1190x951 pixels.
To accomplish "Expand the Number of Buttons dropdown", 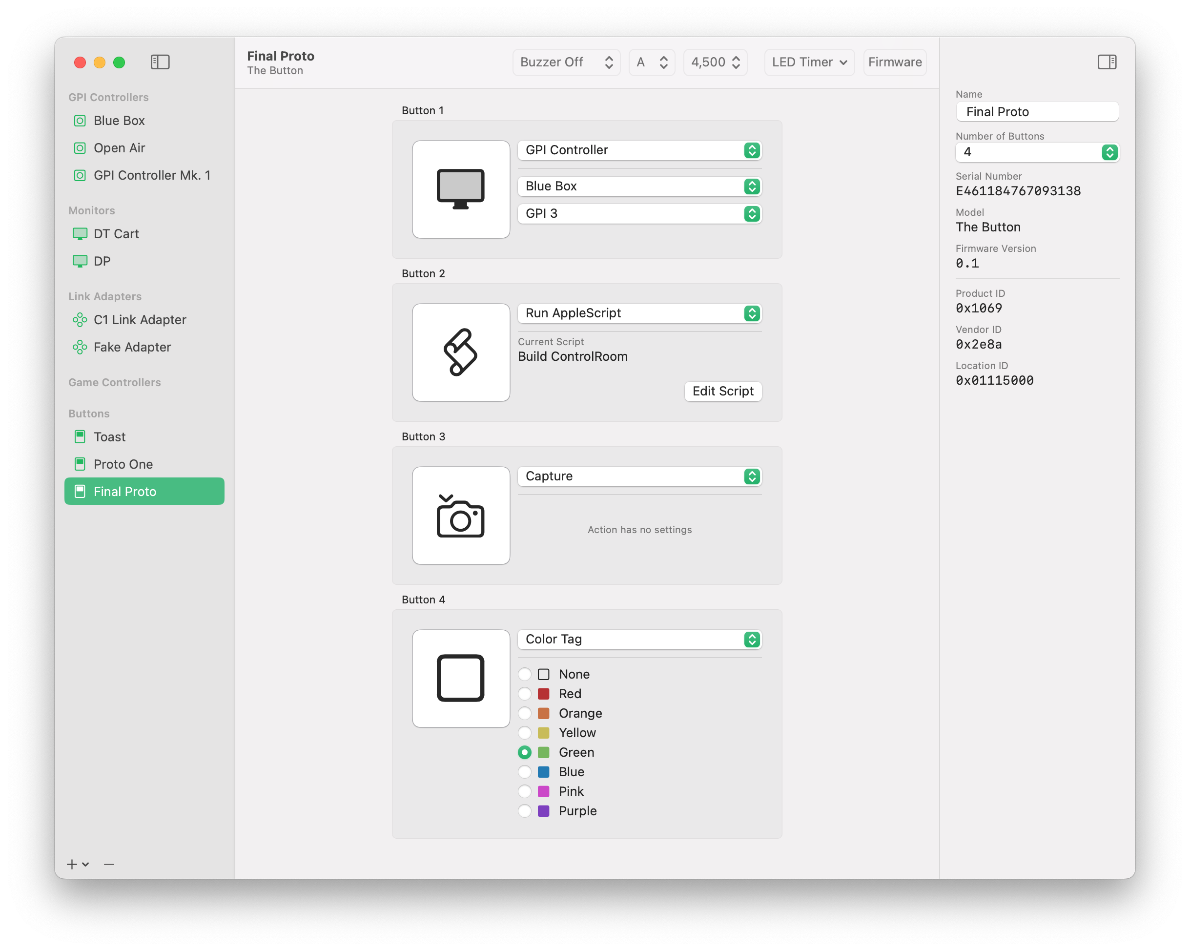I will 1037,152.
